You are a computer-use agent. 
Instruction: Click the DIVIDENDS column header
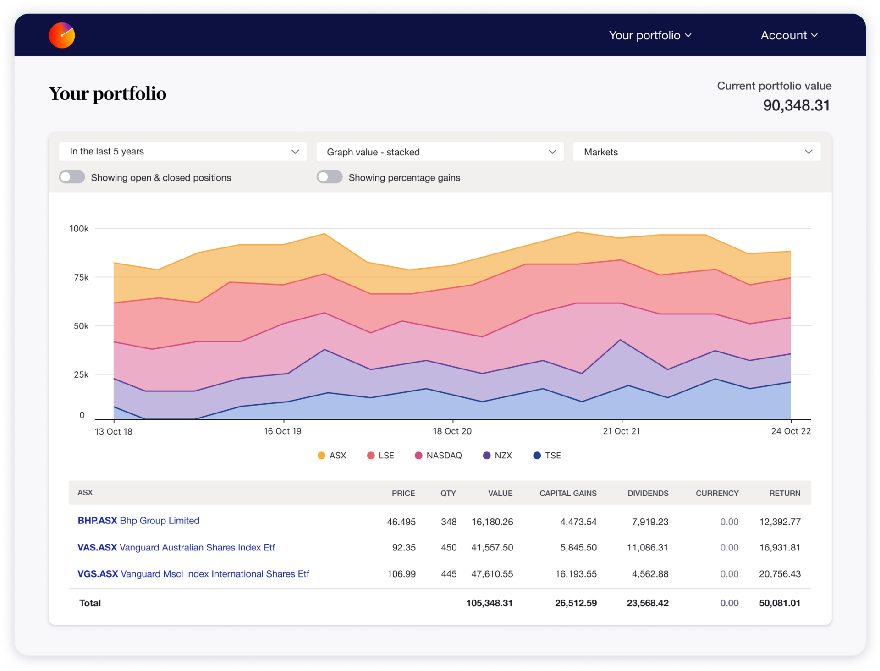click(x=648, y=493)
